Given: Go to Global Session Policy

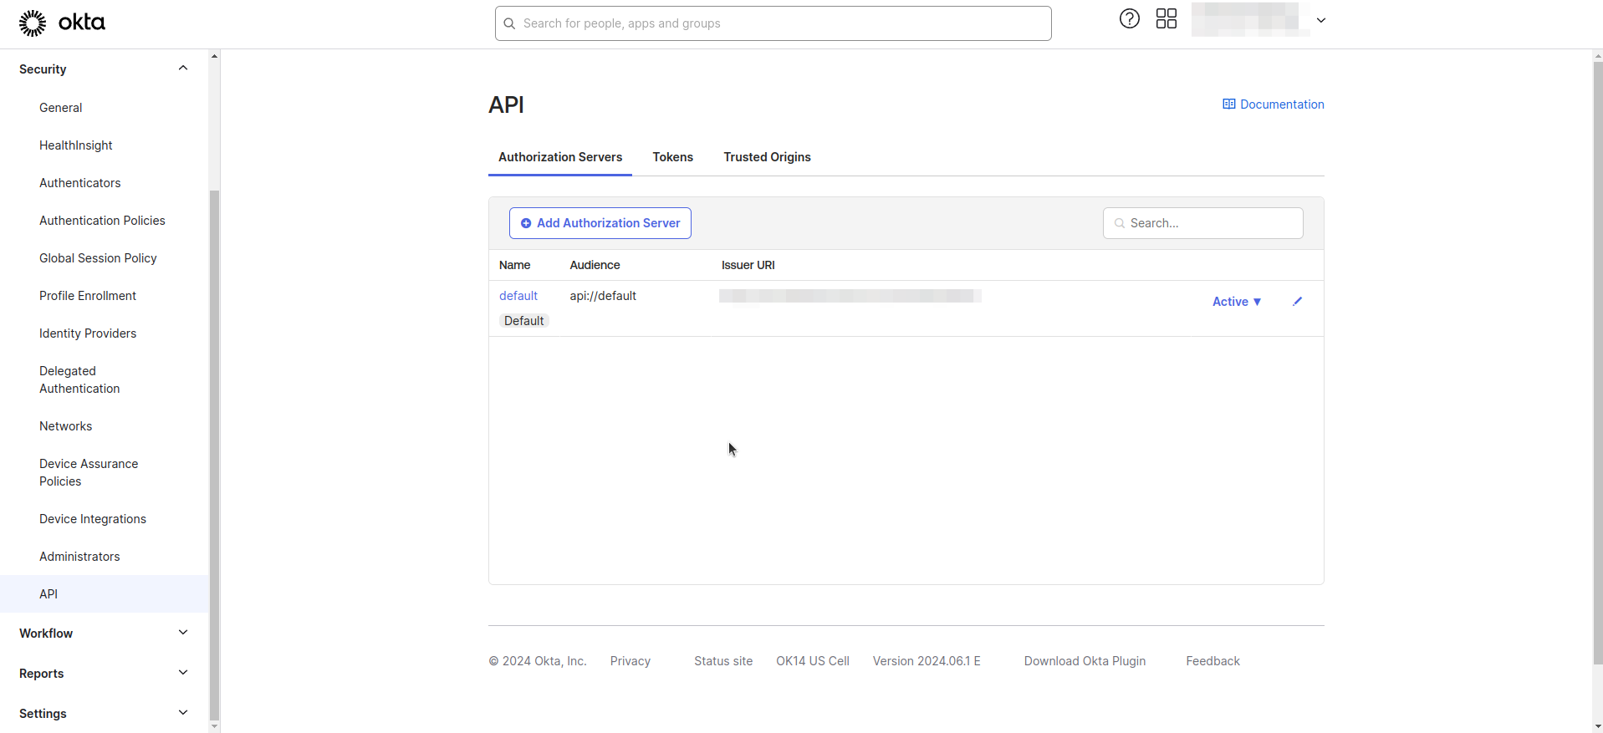Looking at the screenshot, I should coord(98,258).
